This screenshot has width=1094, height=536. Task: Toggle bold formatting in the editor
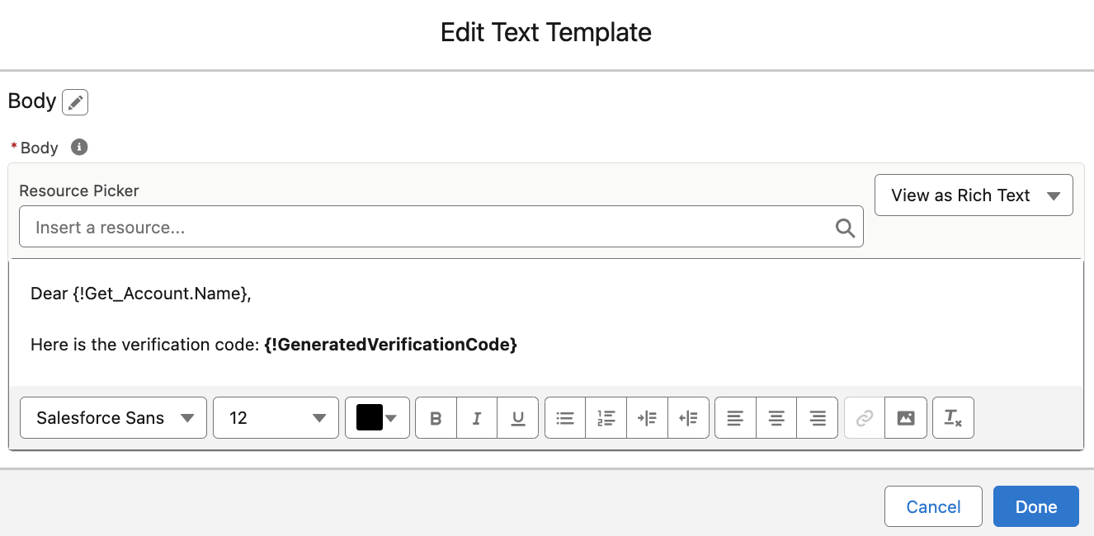pos(435,417)
